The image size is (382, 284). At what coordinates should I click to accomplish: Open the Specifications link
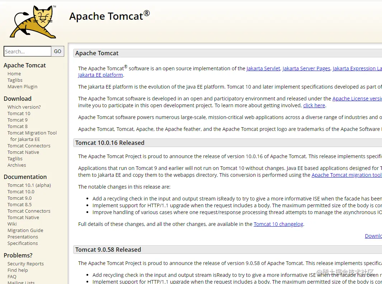(x=22, y=243)
